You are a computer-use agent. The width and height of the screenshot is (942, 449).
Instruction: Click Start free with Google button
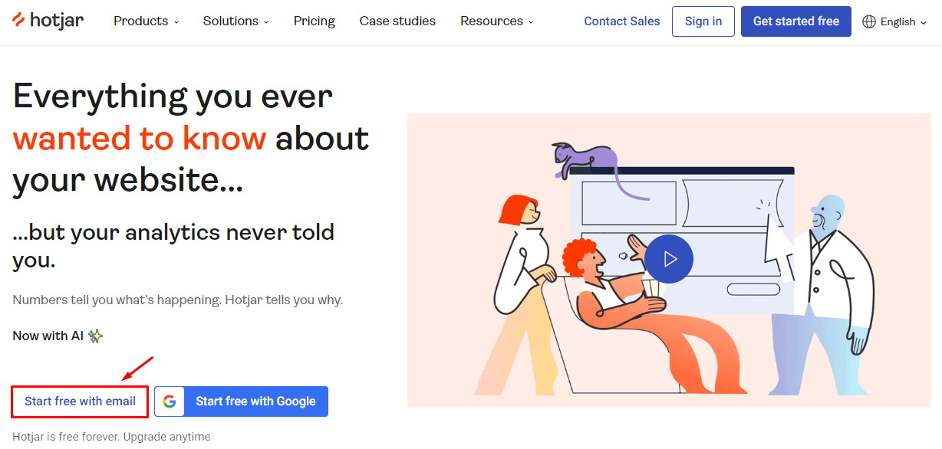tap(242, 401)
